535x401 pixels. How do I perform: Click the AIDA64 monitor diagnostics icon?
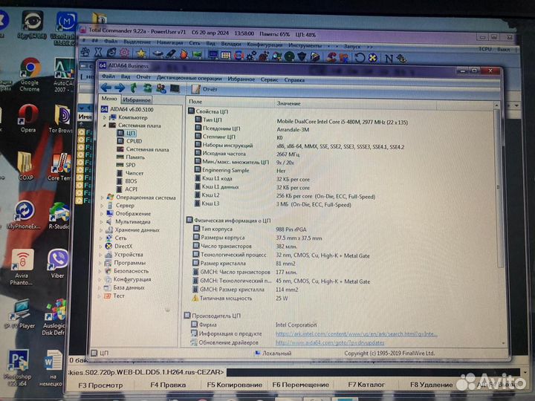[x=175, y=88]
